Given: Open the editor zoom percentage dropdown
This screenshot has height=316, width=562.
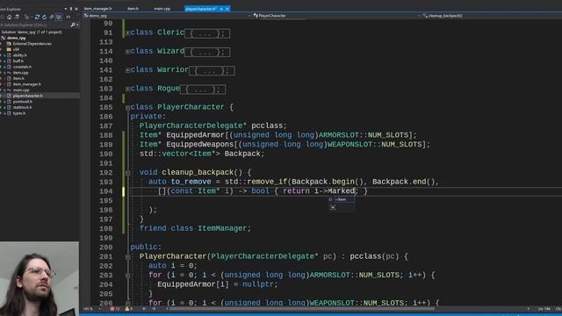Looking at the screenshot, I should pos(99,308).
